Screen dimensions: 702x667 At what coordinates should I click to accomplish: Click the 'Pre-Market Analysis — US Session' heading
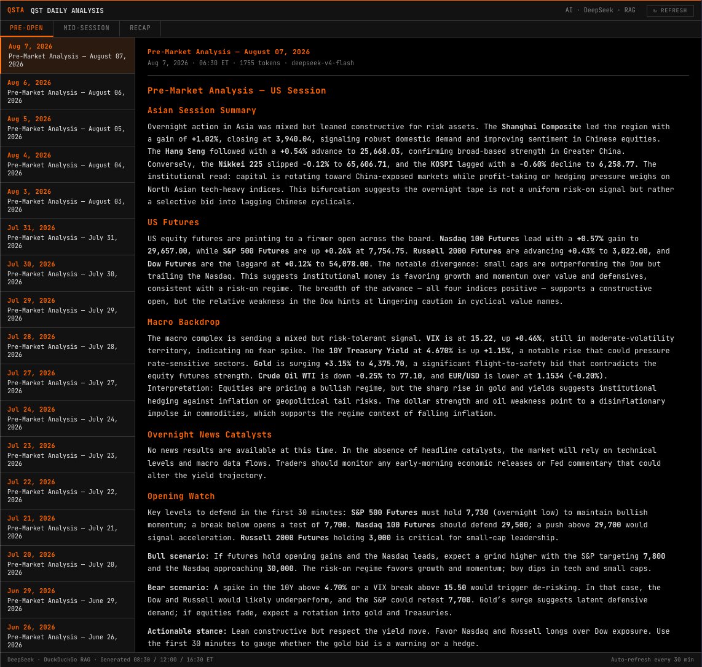click(x=237, y=90)
